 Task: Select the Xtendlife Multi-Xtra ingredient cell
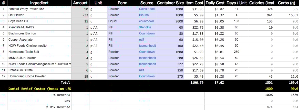pyautogui.click(x=39, y=27)
